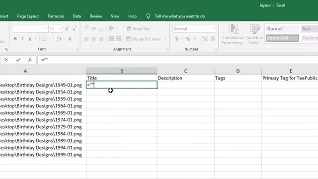Click Merge & Center
The height and width of the screenshot is (179, 318).
[x=144, y=39]
